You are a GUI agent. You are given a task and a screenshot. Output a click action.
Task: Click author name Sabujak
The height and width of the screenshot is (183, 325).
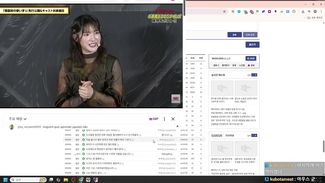click(166, 154)
